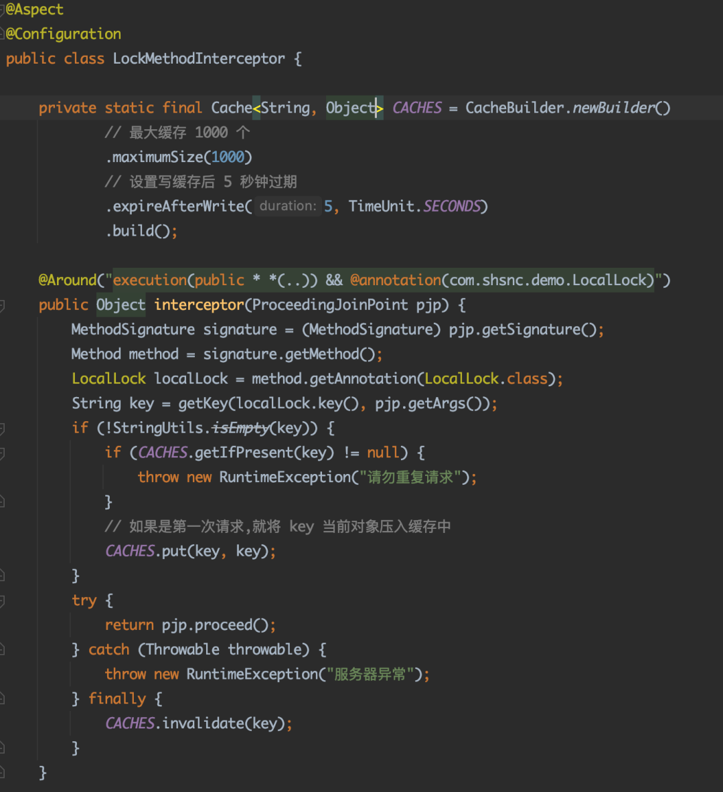Click LocalLock.class argument
The height and width of the screenshot is (792, 723).
(486, 379)
